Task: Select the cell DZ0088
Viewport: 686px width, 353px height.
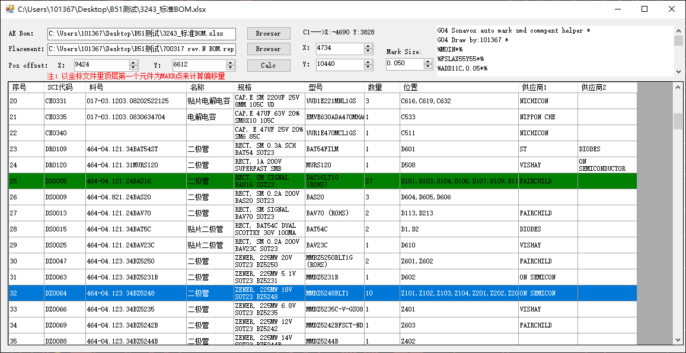Action: 65,339
